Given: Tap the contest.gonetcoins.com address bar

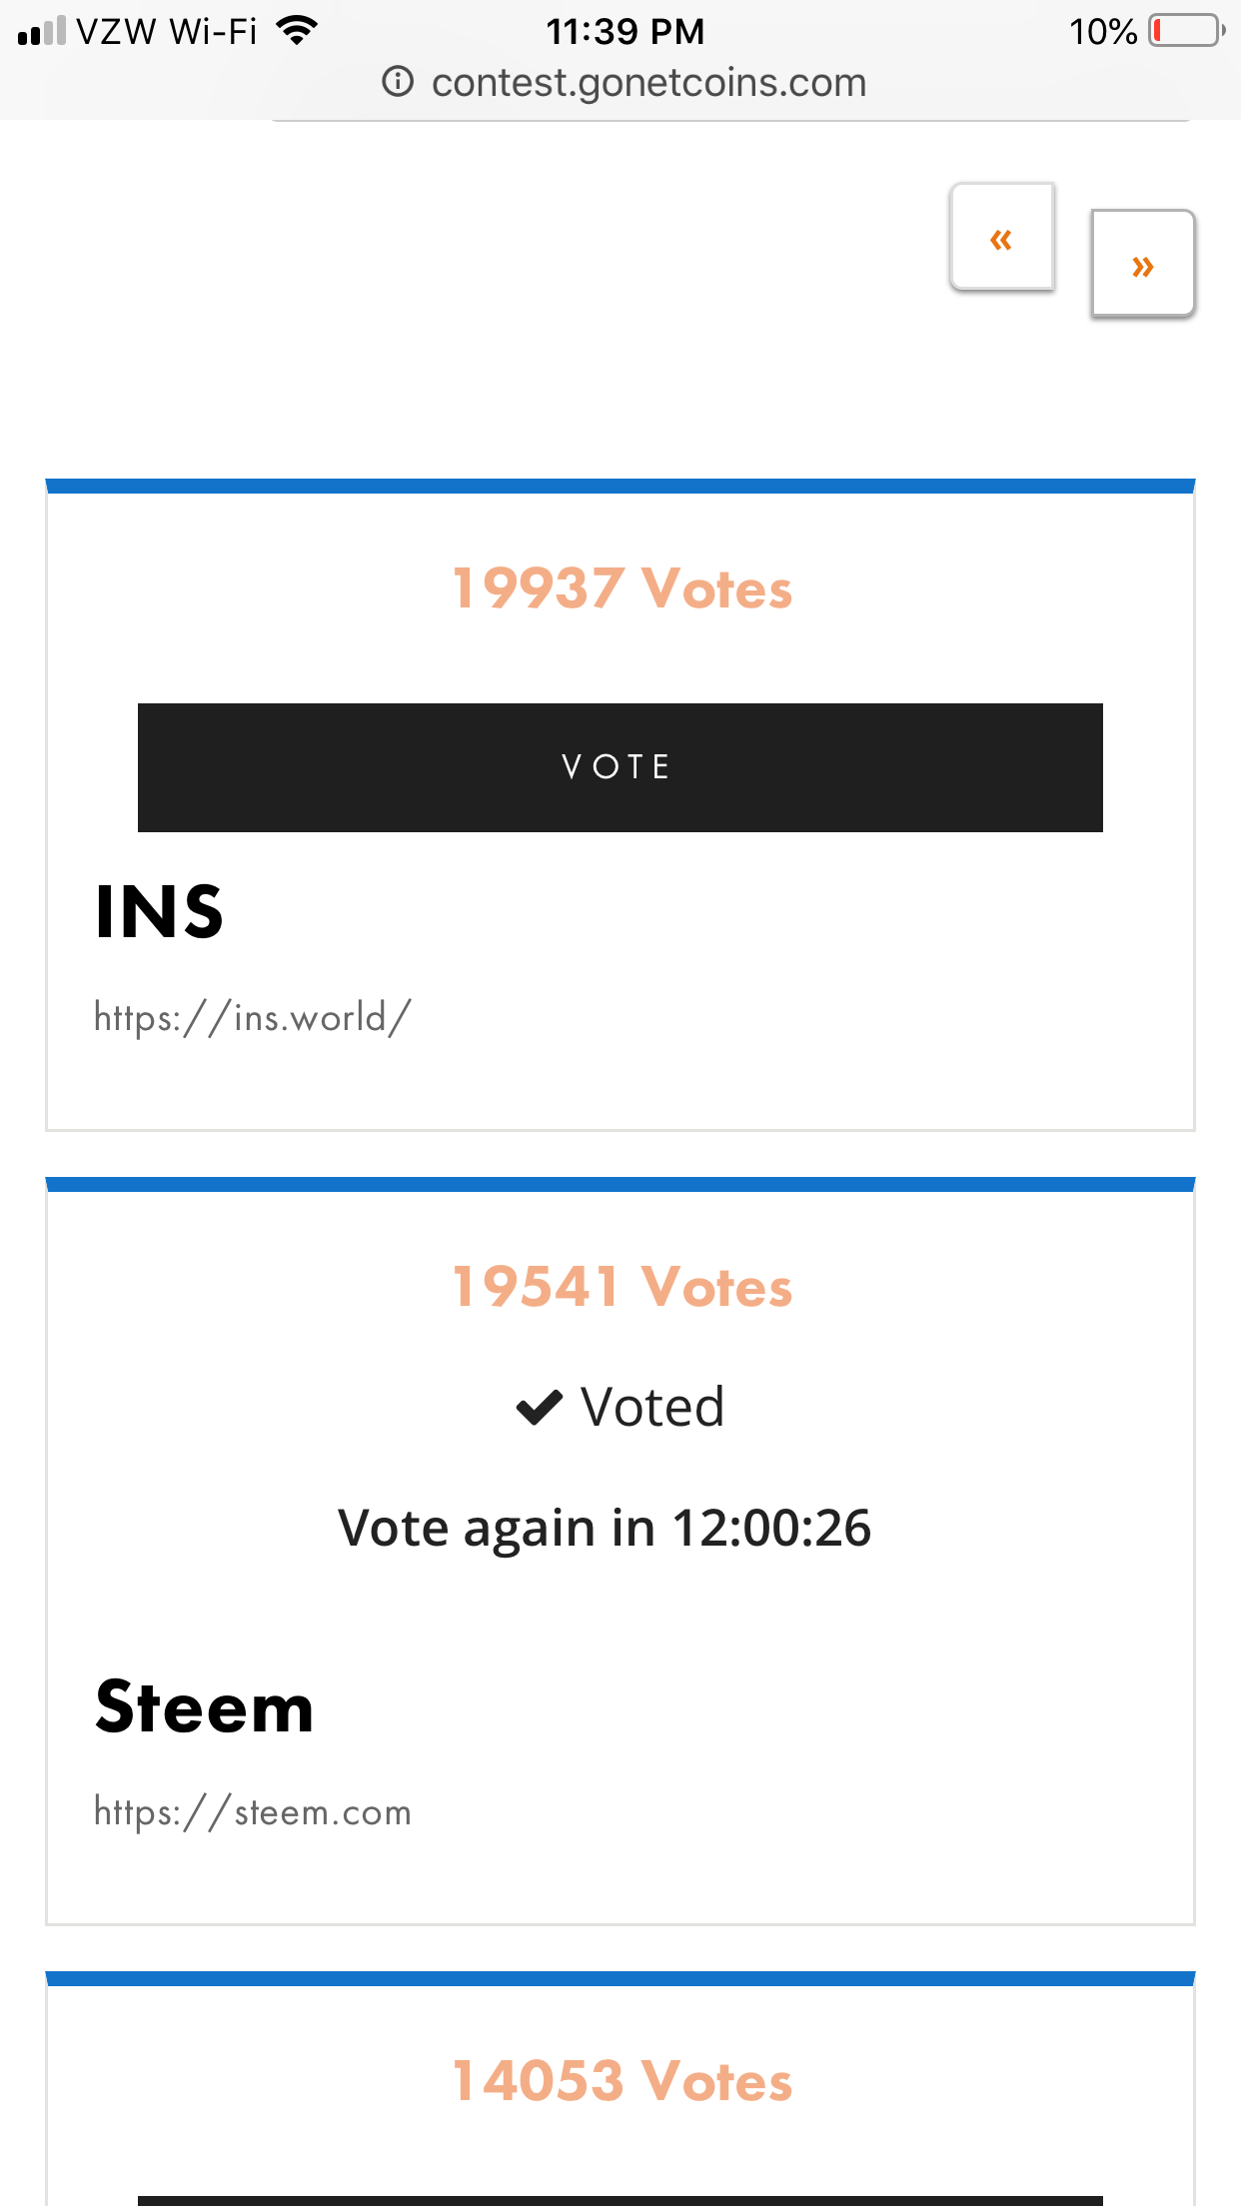Looking at the screenshot, I should 648,83.
